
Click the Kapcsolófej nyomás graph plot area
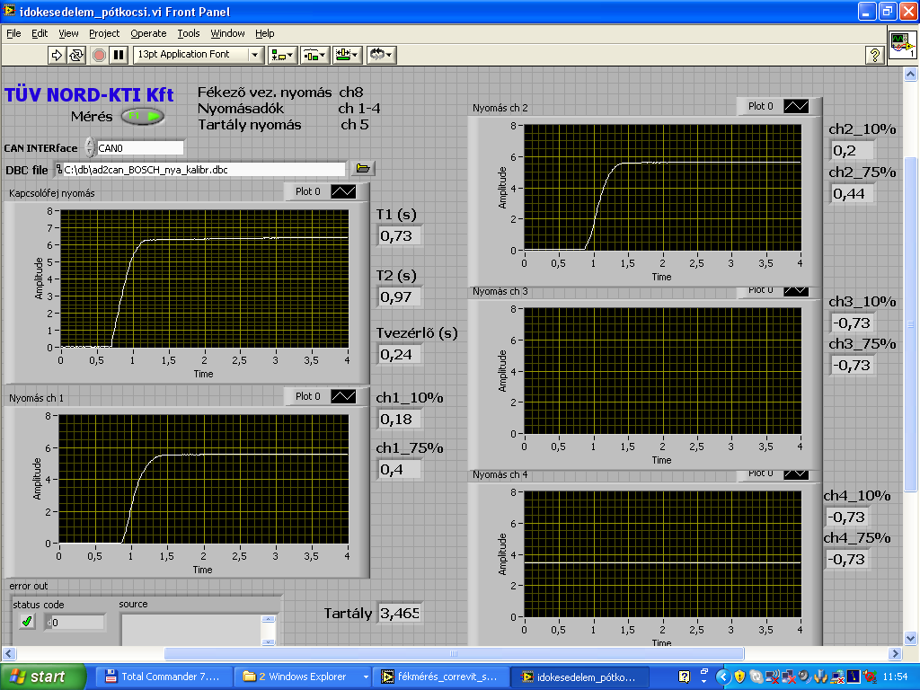tap(204, 279)
